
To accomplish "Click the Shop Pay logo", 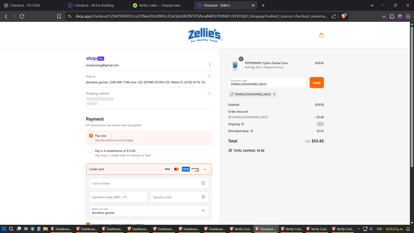I will click(95, 59).
